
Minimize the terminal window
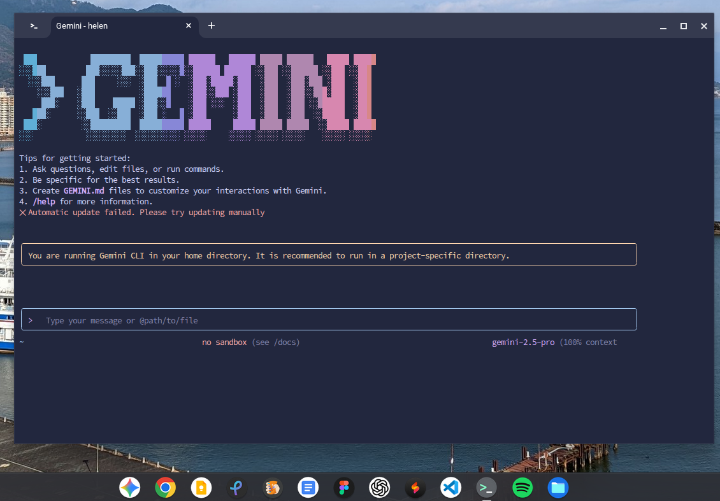(663, 26)
